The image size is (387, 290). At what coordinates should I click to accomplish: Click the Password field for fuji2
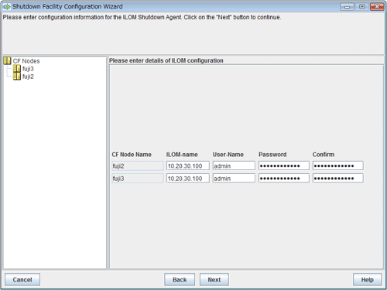tap(284, 165)
